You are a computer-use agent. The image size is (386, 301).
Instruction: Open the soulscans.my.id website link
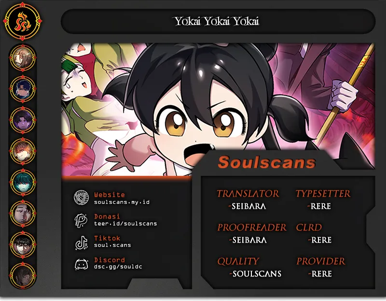(x=122, y=202)
